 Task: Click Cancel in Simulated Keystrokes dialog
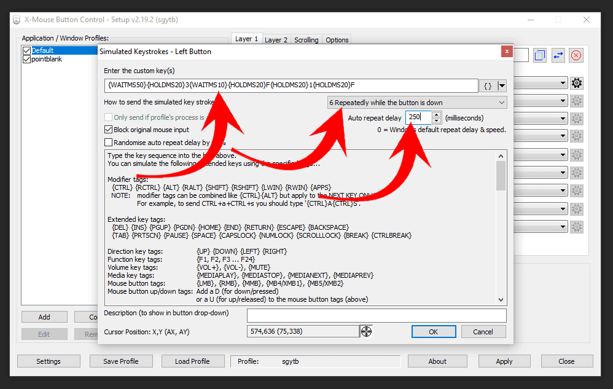coord(483,331)
